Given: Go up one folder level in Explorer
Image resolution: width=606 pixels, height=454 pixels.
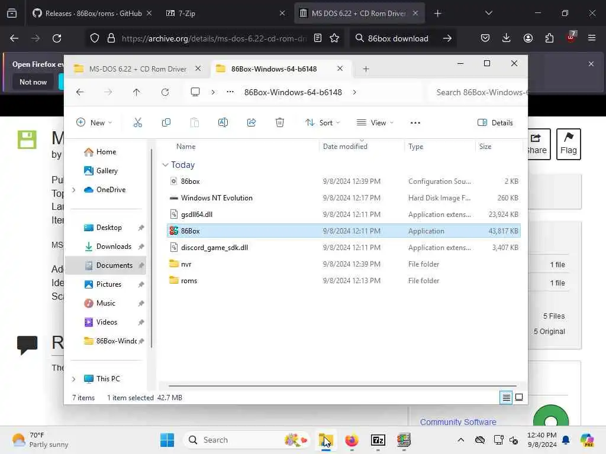Looking at the screenshot, I should (137, 92).
